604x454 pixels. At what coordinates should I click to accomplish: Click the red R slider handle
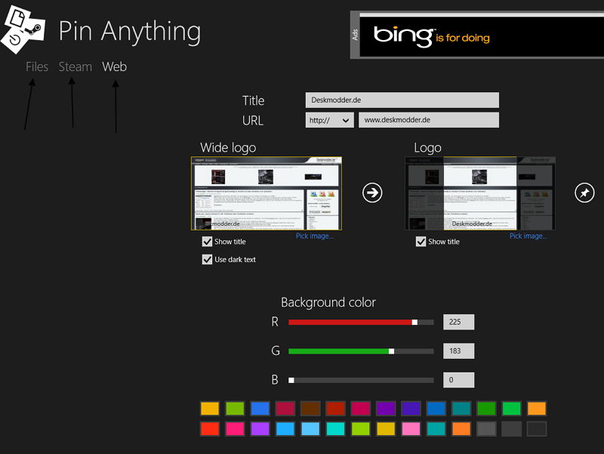click(x=414, y=323)
